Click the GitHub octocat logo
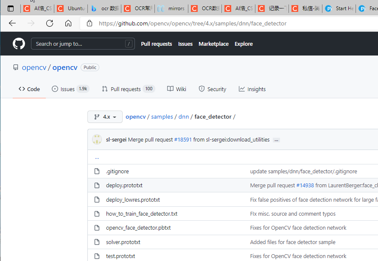Viewport: 378px width, 261px height. (19, 44)
